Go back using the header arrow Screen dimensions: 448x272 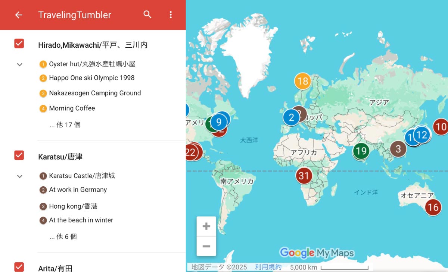(19, 15)
